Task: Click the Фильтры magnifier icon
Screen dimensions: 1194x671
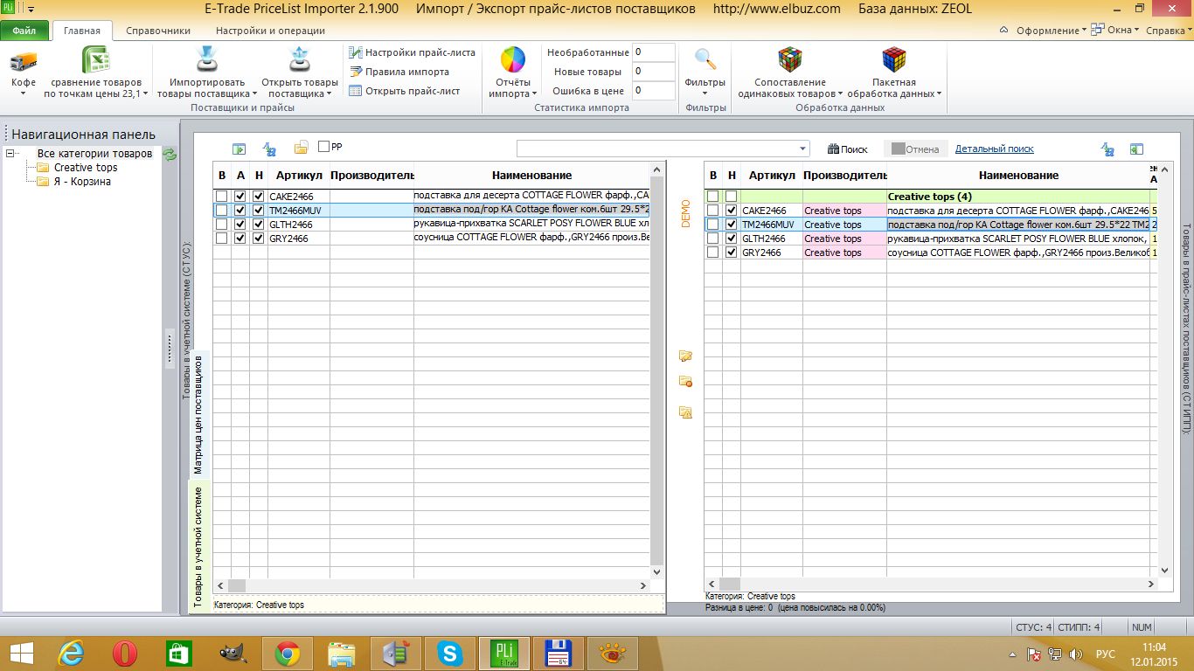Action: click(705, 59)
